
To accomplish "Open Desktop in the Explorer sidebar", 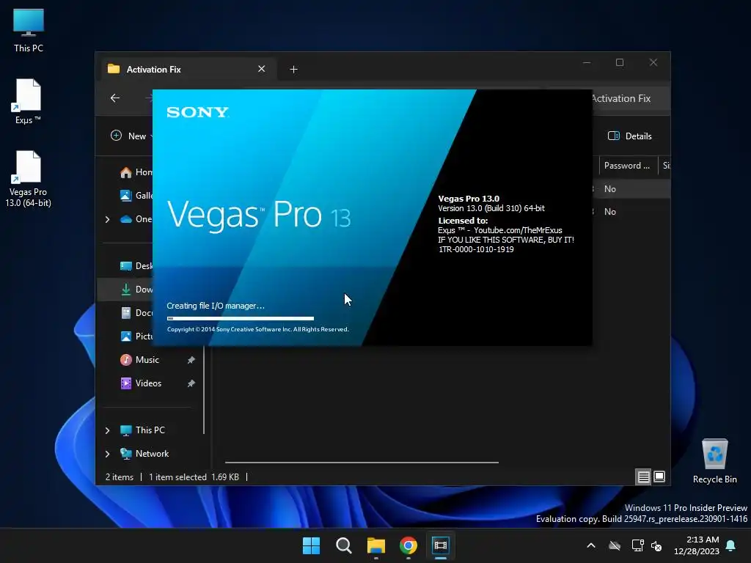I will tap(136, 266).
